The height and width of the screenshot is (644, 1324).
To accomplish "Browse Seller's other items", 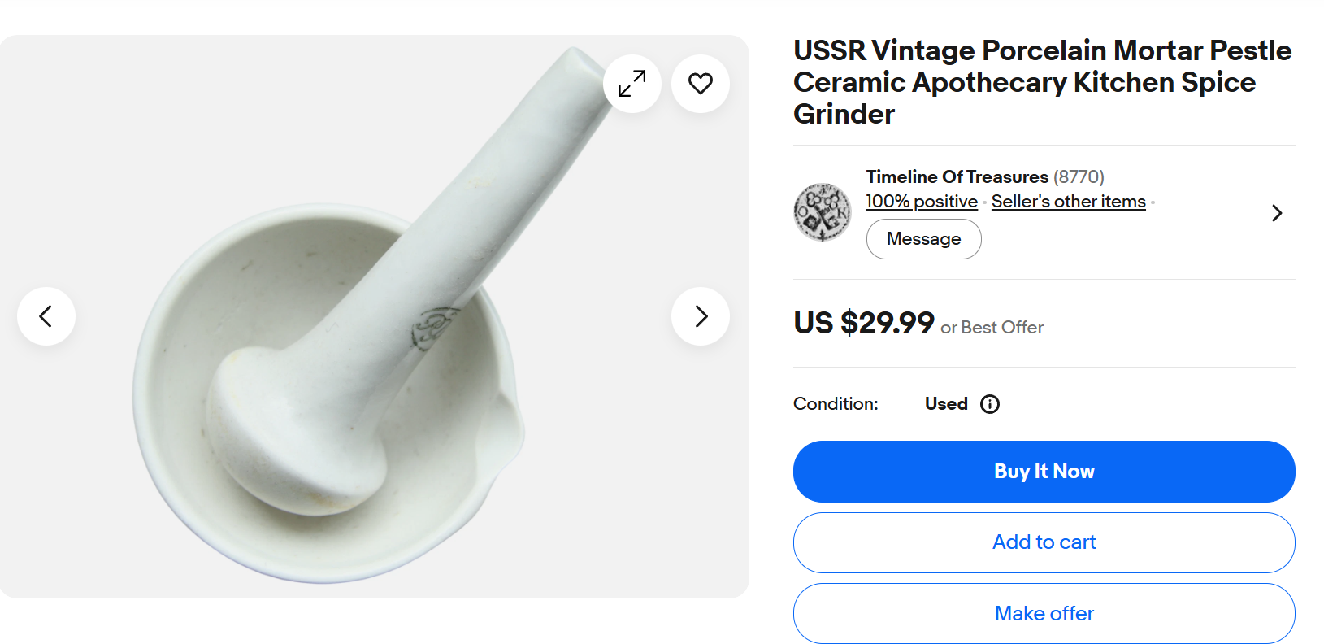I will (1069, 202).
